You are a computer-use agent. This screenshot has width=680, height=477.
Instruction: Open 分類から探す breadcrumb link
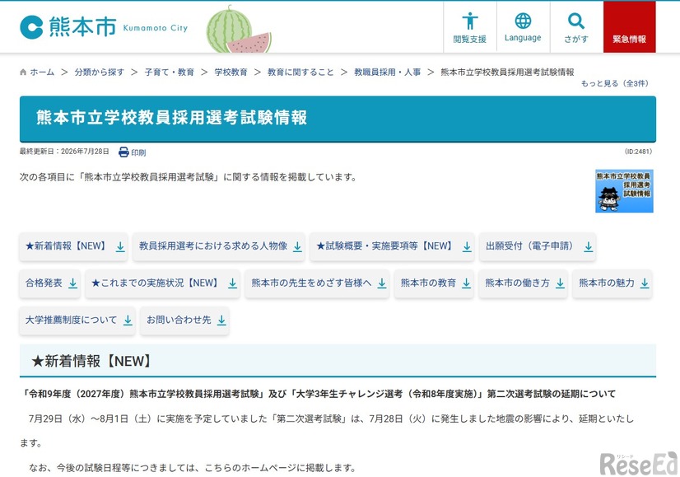pos(100,72)
